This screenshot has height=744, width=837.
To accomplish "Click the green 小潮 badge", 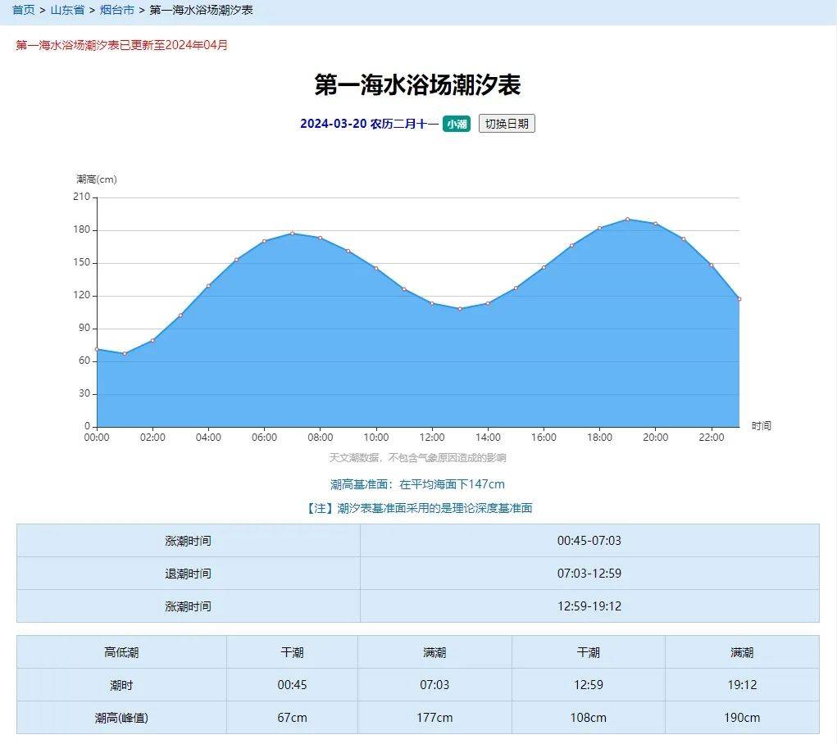I will [x=457, y=124].
